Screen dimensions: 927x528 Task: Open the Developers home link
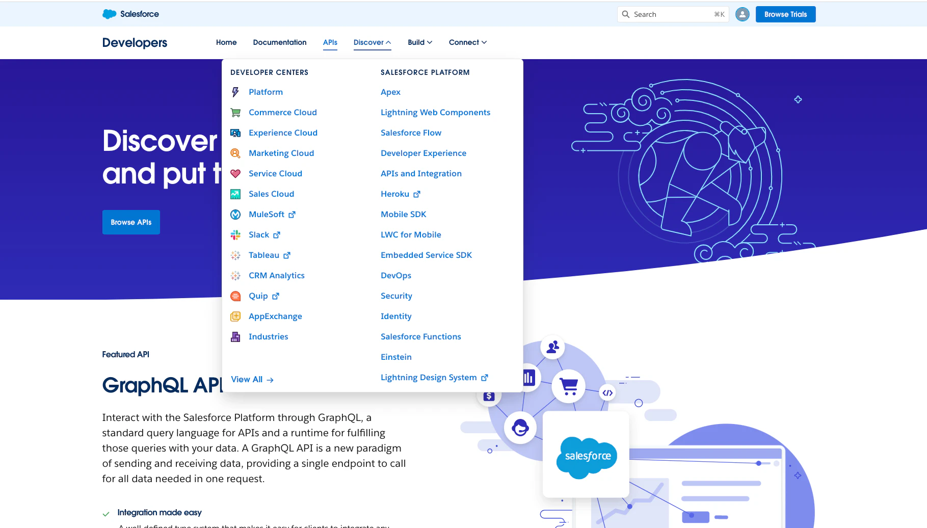coord(135,43)
